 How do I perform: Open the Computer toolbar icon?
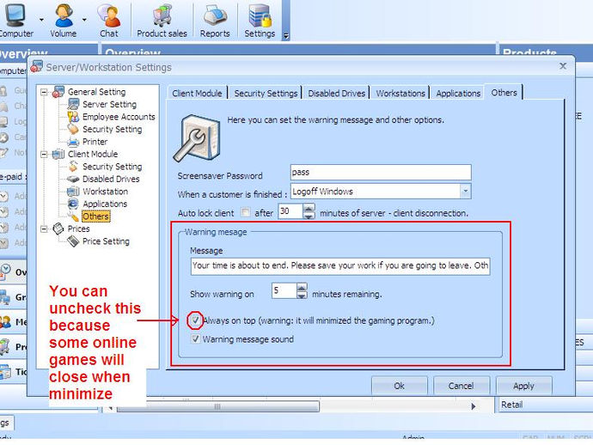tap(15, 15)
